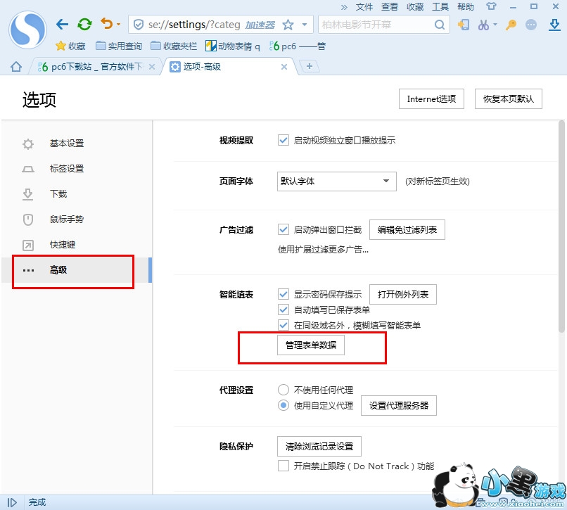Screen dimensions: 567x510
Task: Toggle 模糊填写智能表单 checkbox
Action: (283, 325)
